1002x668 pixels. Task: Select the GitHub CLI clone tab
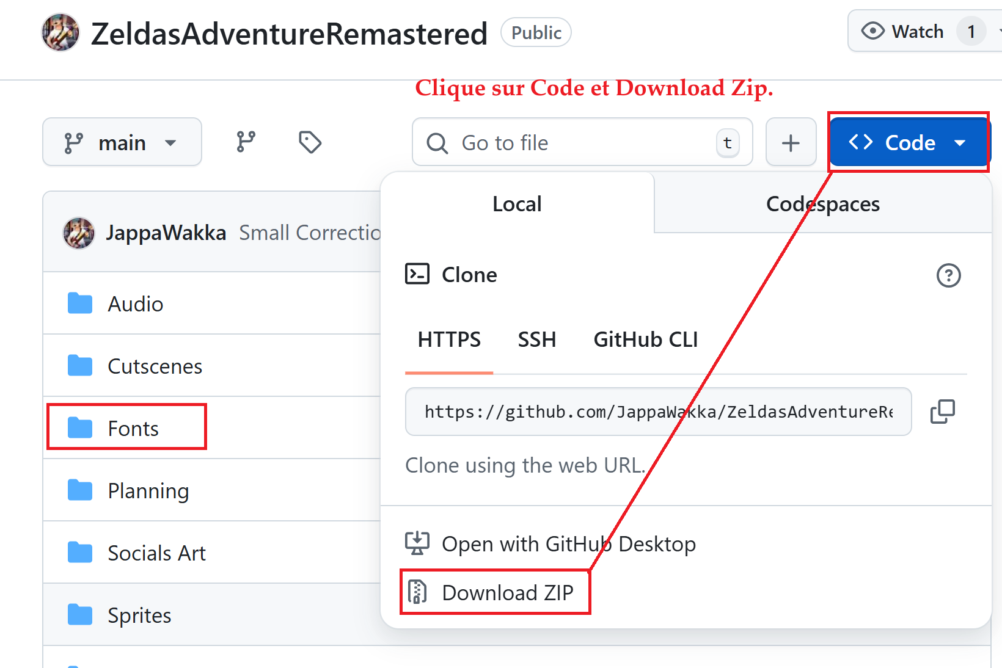point(645,339)
